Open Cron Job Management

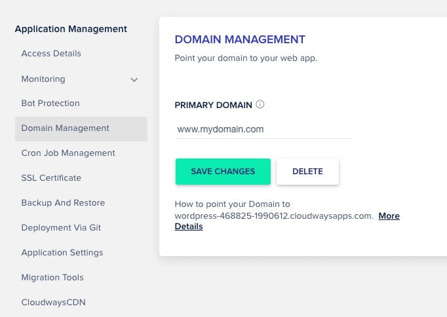[68, 153]
